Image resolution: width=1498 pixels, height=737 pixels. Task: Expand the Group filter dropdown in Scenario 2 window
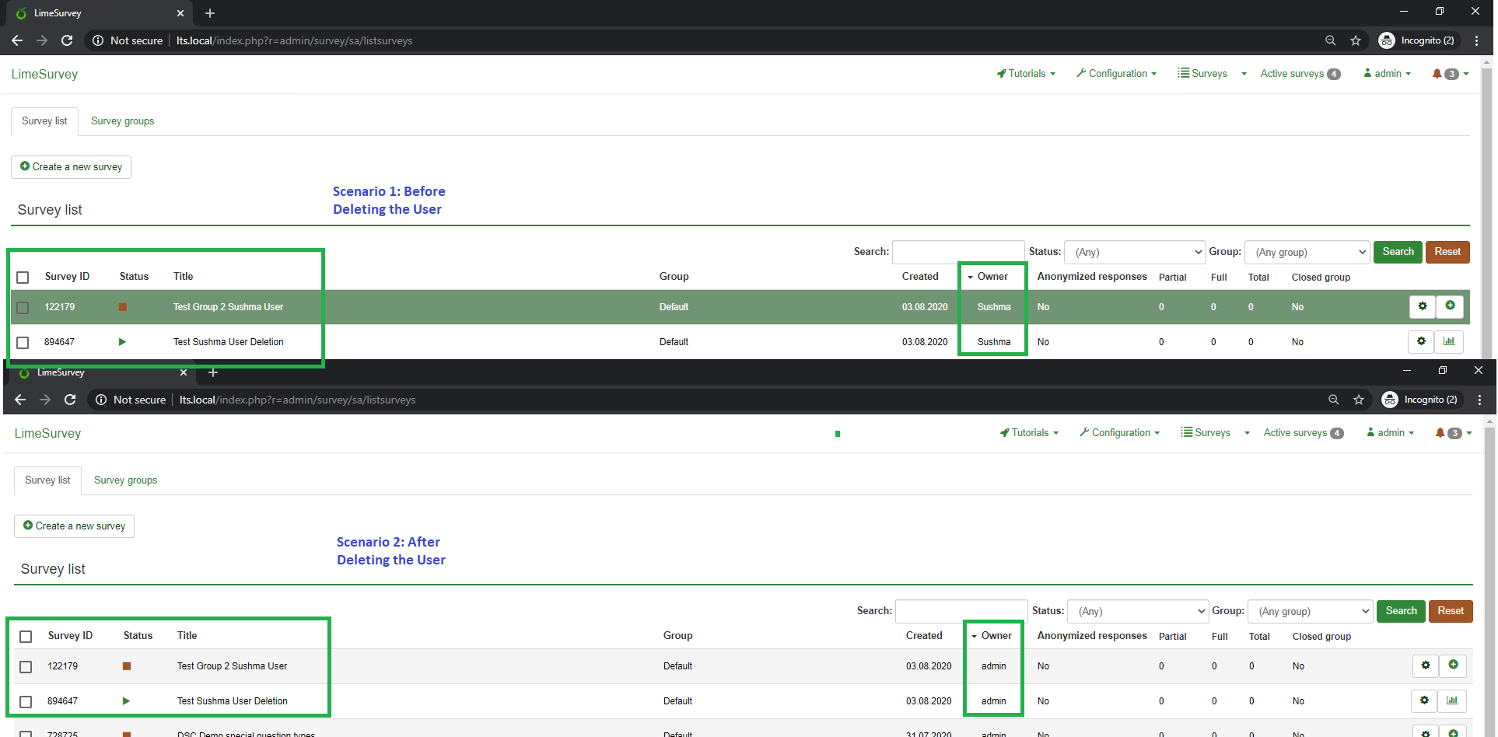click(x=1310, y=611)
